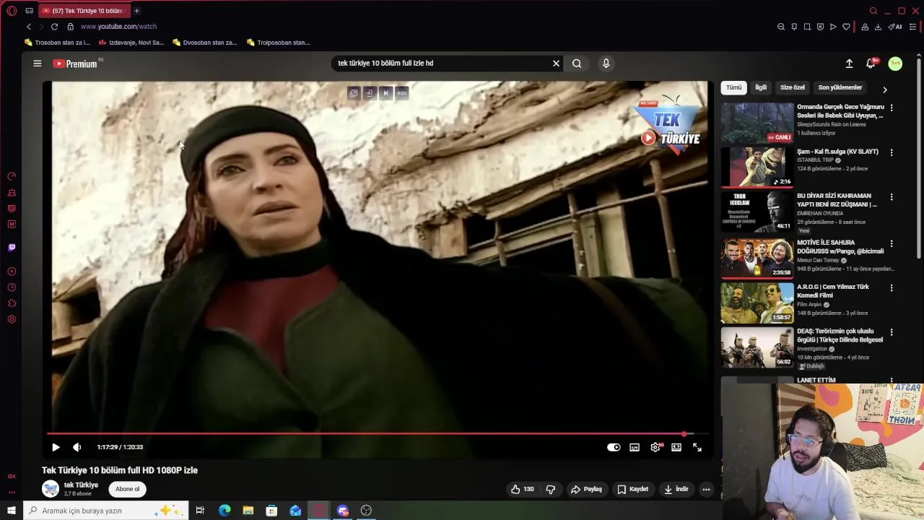
Task: Toggle subtitles in the video player
Action: pos(635,447)
